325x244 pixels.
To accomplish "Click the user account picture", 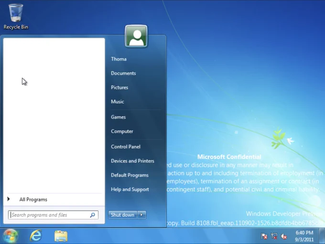I will 136,36.
